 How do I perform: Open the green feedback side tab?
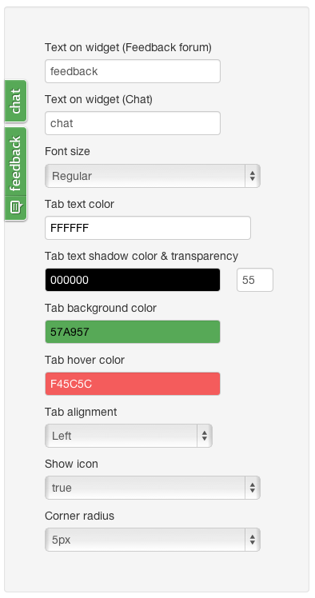[x=16, y=174]
